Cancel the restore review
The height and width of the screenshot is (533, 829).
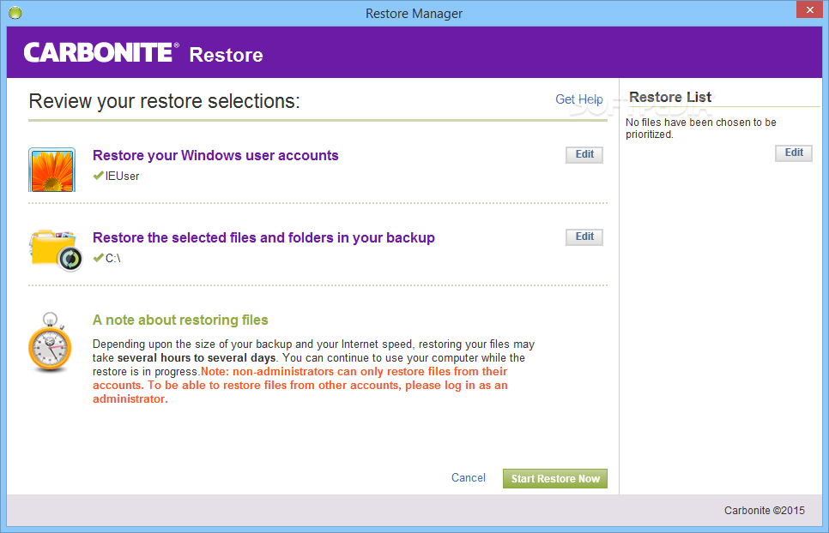468,477
